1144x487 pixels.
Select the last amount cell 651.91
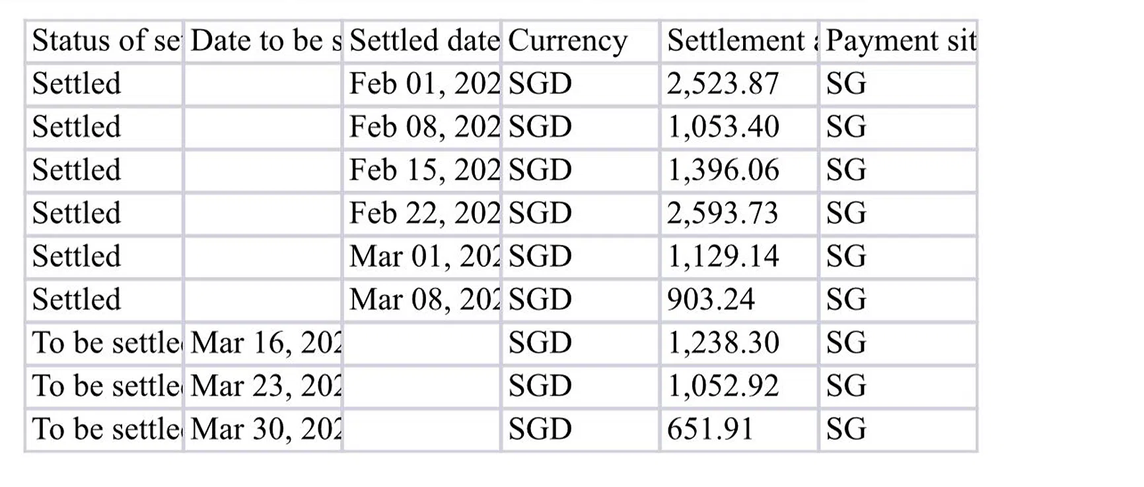(738, 430)
